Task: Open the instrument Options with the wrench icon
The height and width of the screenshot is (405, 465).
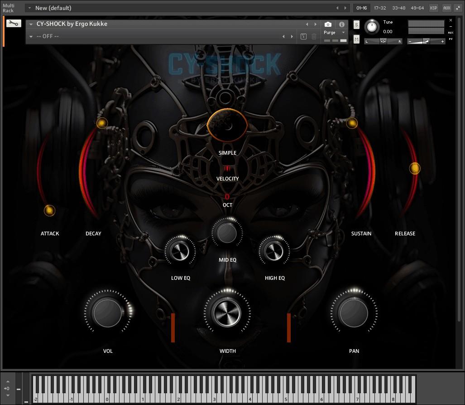Action: [14, 23]
